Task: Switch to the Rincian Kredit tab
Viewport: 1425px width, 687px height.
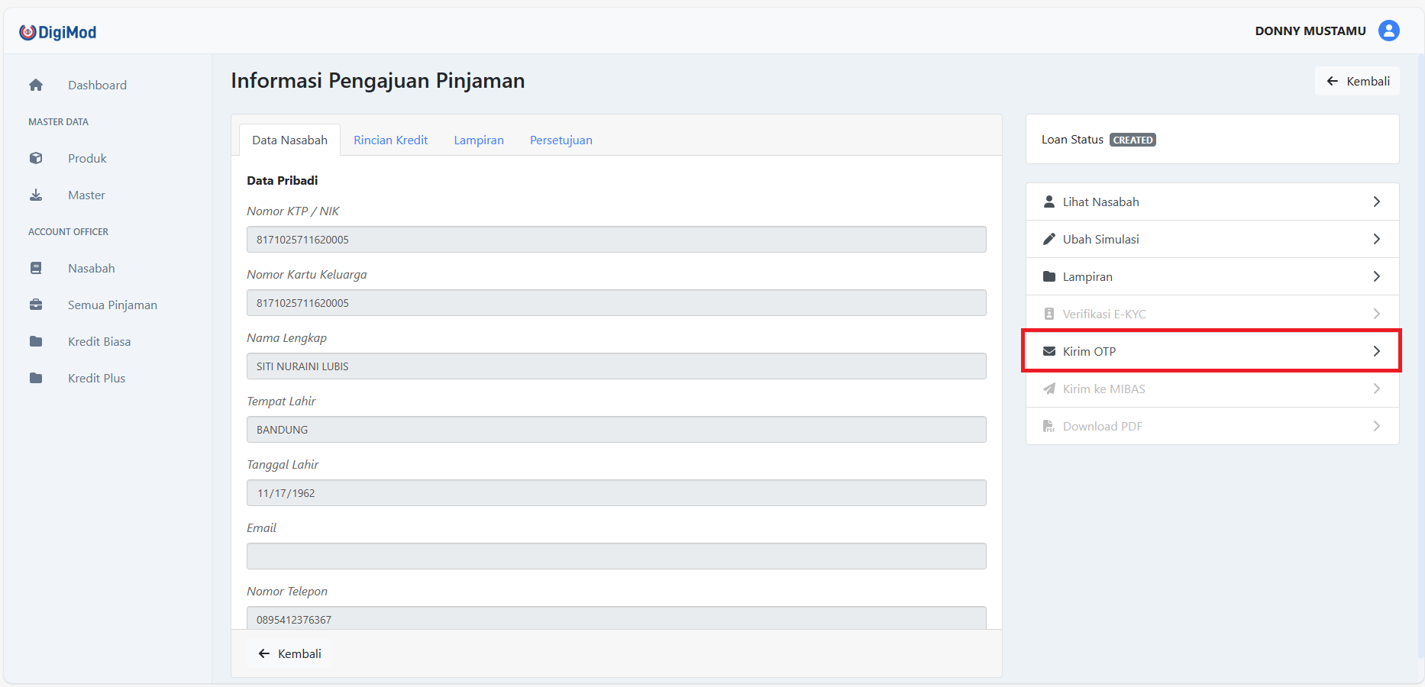Action: (390, 140)
